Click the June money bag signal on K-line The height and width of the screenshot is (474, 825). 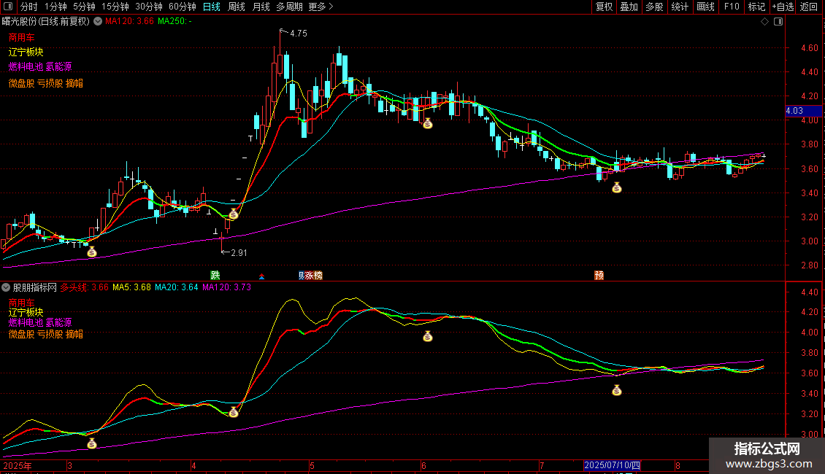point(428,124)
